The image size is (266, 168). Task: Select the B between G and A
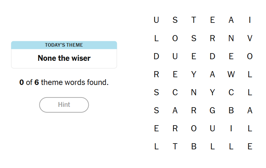coord(231,110)
